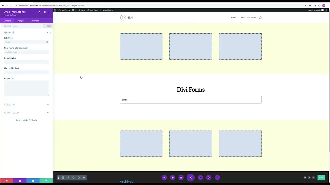Toggle the browser side panel icon
Image resolution: width=330 pixels, height=185 pixels.
coord(319,5)
